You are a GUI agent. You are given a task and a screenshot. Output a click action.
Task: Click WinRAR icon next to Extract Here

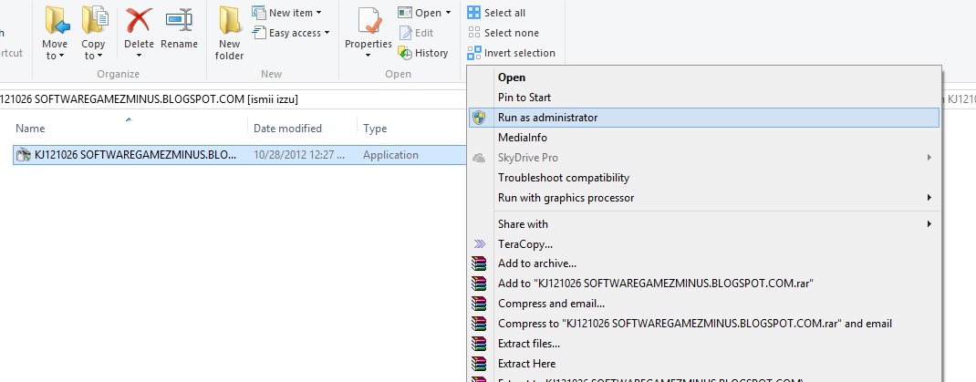(x=479, y=364)
